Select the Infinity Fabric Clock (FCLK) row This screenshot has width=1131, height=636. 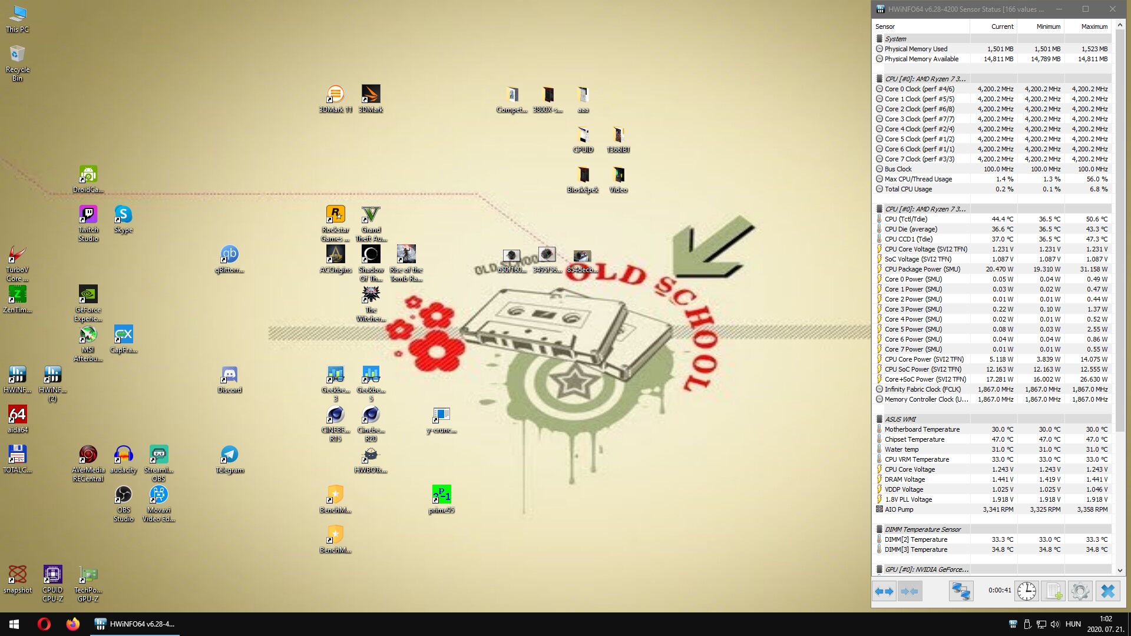pyautogui.click(x=992, y=389)
